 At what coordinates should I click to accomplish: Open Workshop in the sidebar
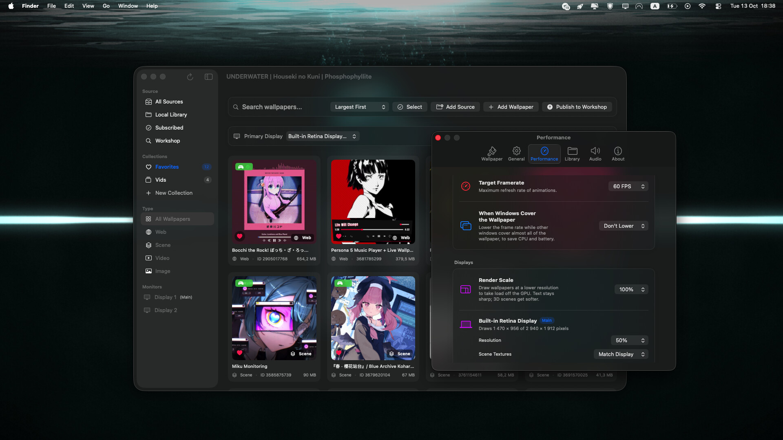tap(177, 141)
